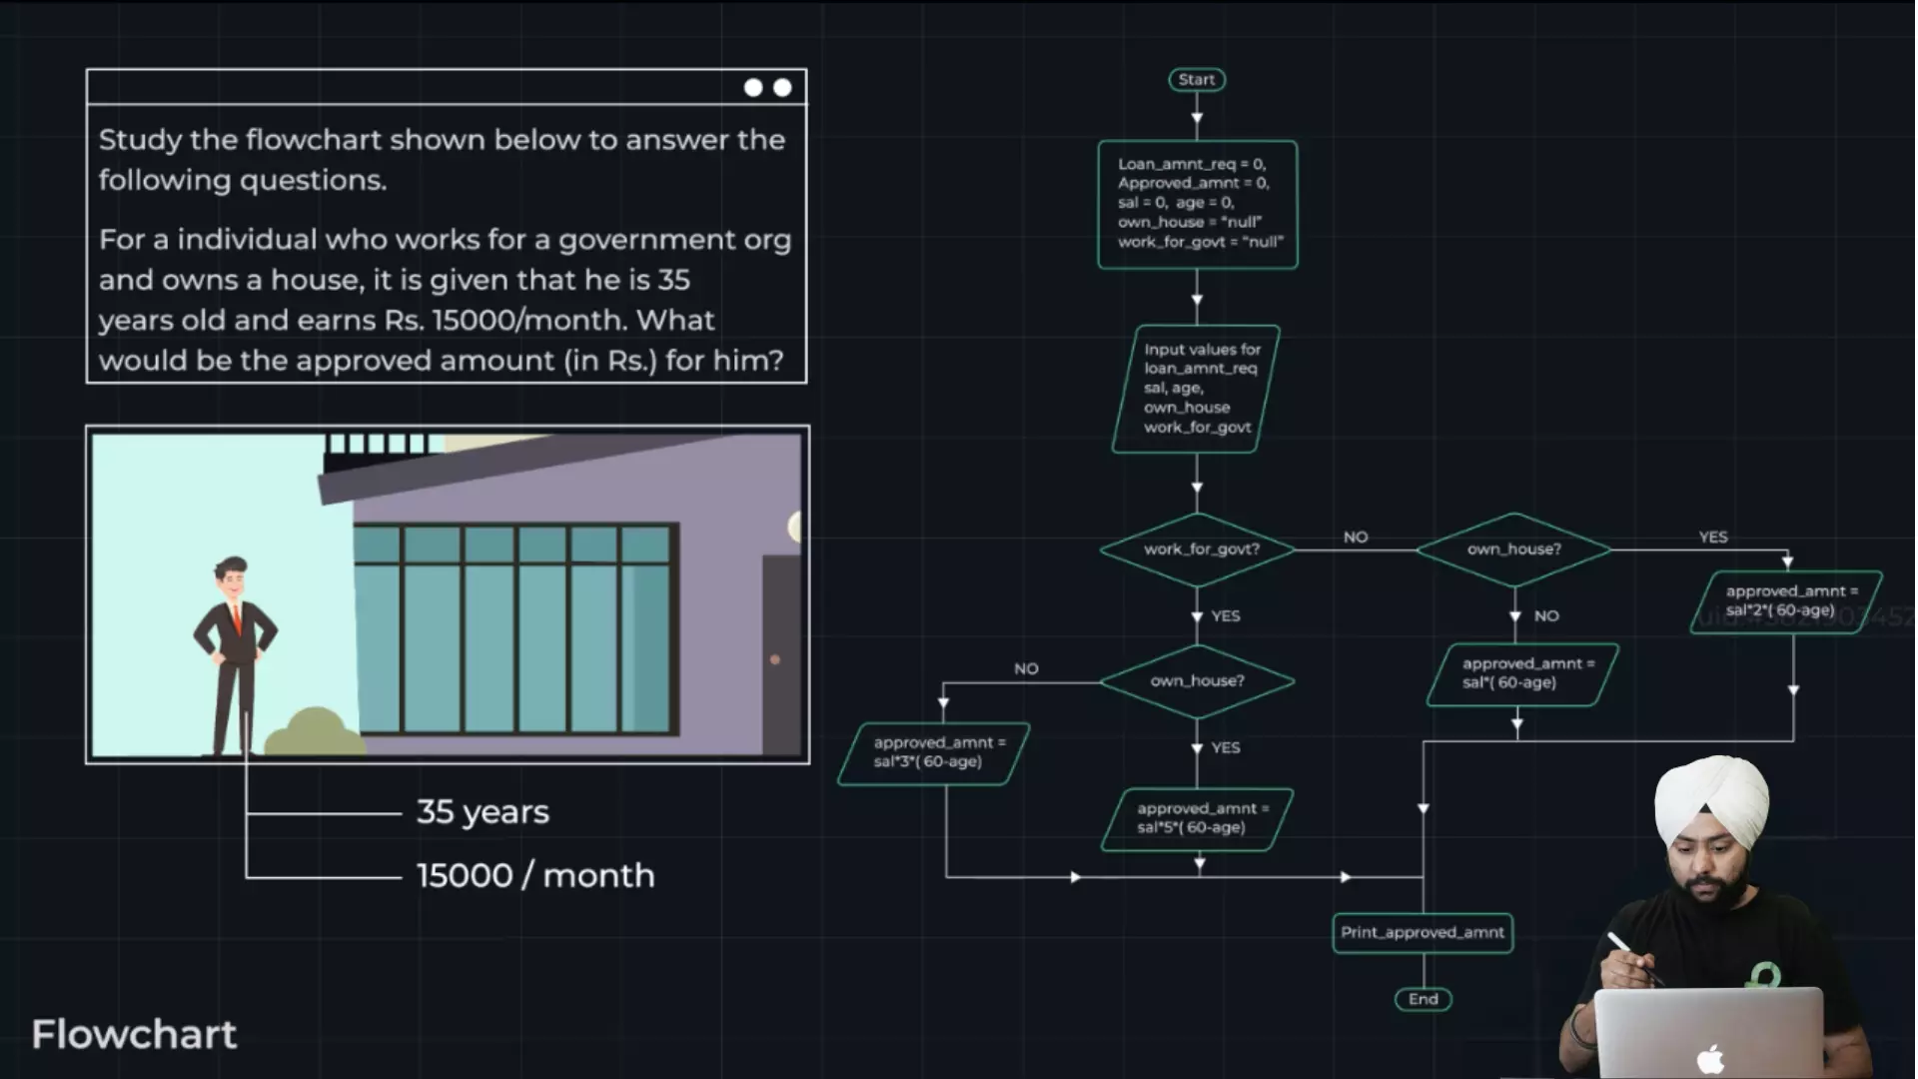Click the sal*2*(60-age) output box
Image resolution: width=1918 pixels, height=1079 pixels.
pos(1785,601)
